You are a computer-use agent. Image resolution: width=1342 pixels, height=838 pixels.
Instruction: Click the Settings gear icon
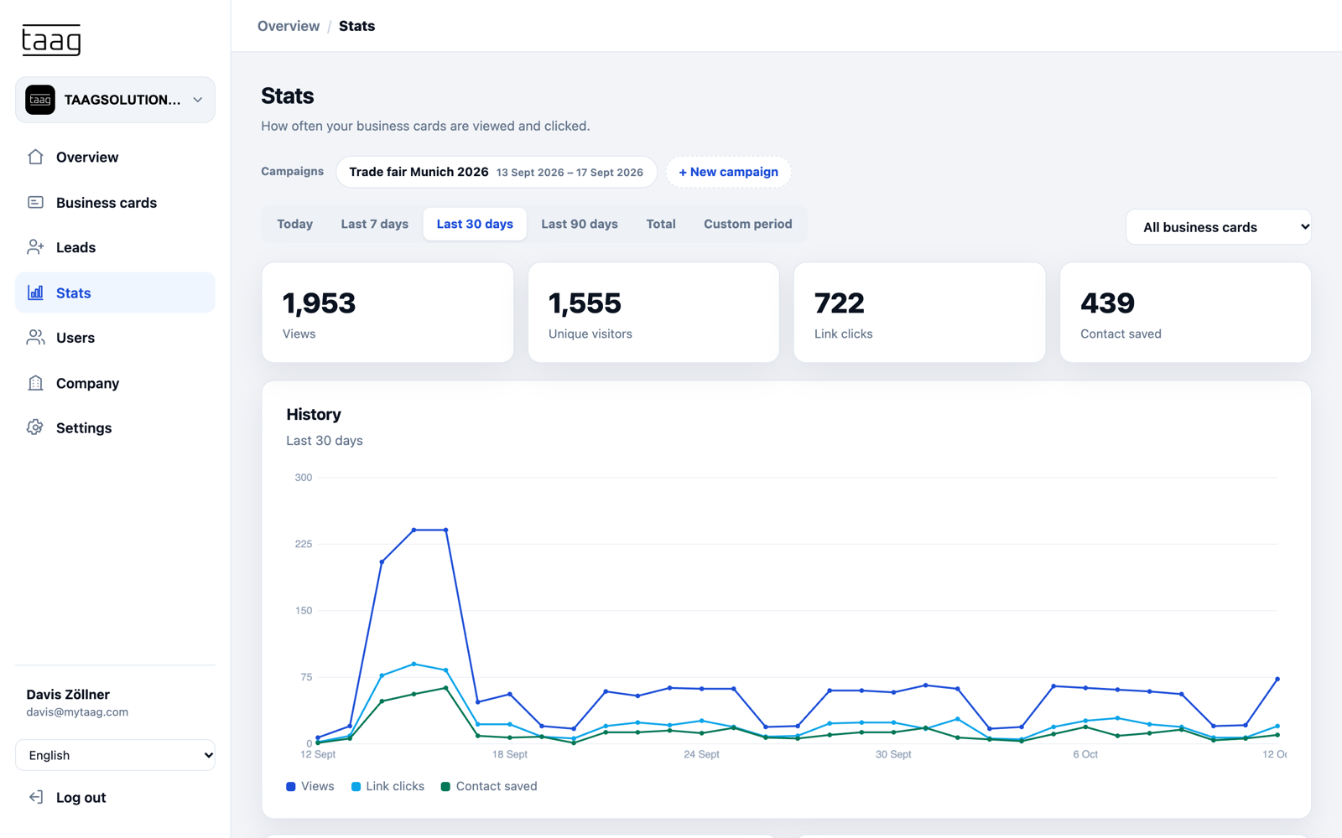(35, 427)
